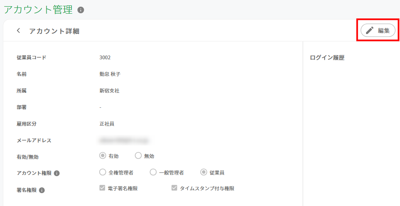Click the 従業員コード label
This screenshot has height=206, width=400.
click(x=31, y=58)
